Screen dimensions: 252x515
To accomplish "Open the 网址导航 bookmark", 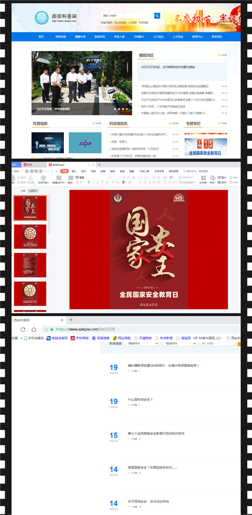I will click(x=122, y=338).
